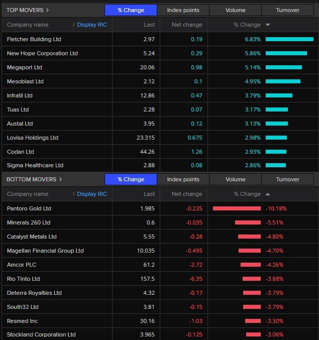The width and height of the screenshot is (319, 340).
Task: Select Mesoblast Ltd company name
Action: pyautogui.click(x=25, y=81)
